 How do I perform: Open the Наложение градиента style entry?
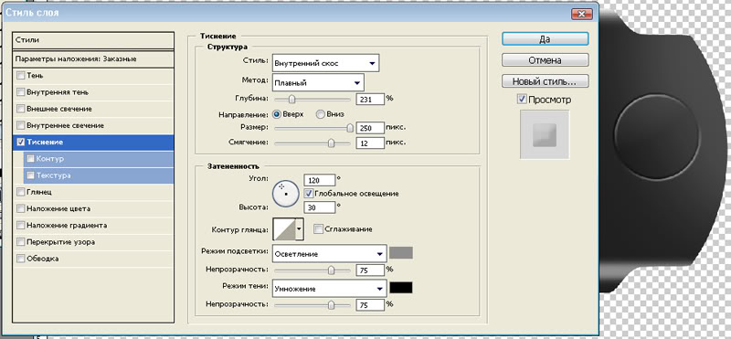click(x=93, y=225)
